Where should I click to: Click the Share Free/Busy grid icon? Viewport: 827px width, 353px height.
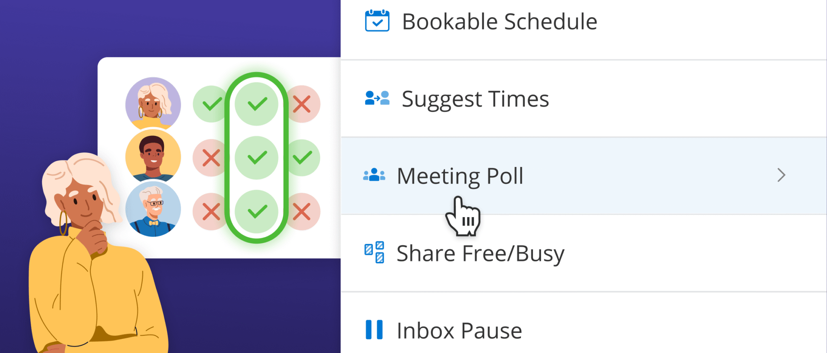pos(374,252)
